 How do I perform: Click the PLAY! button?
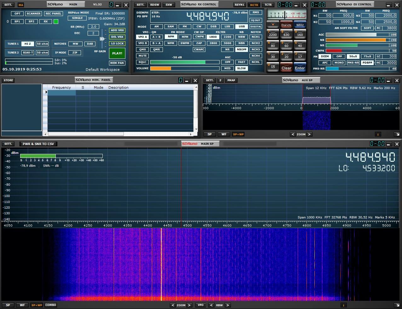coord(117,53)
